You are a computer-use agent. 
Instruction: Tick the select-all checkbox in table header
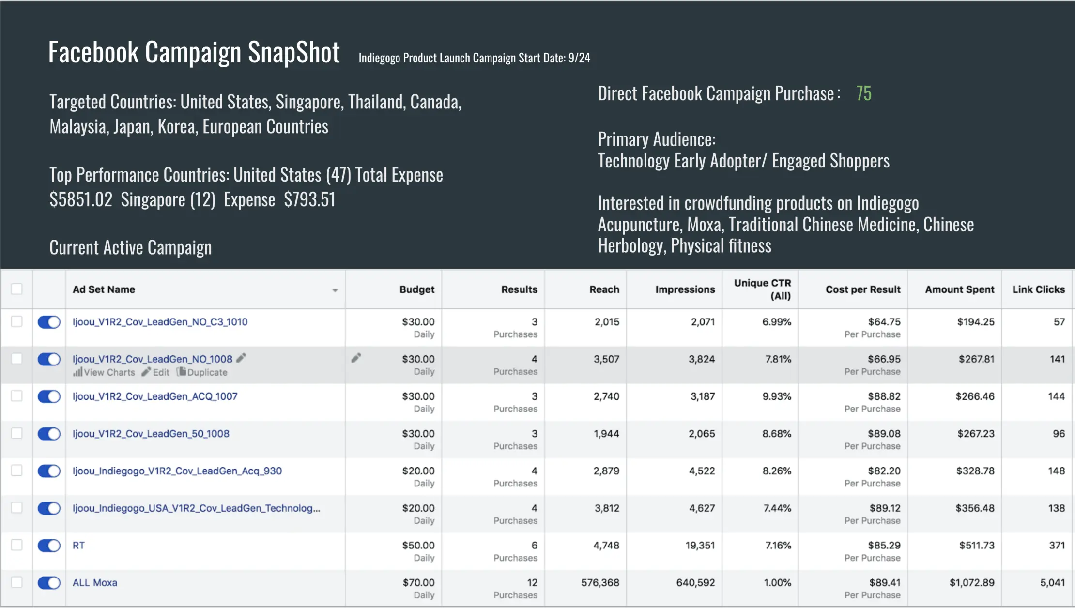(x=17, y=289)
